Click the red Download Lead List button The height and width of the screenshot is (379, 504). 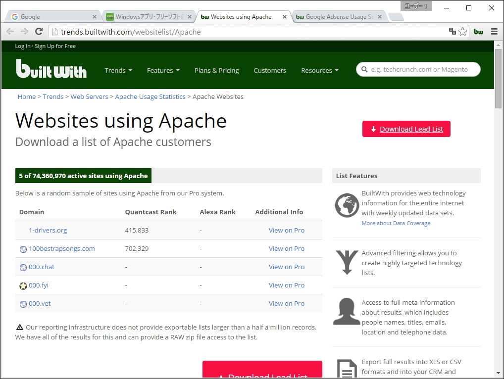[x=406, y=129]
